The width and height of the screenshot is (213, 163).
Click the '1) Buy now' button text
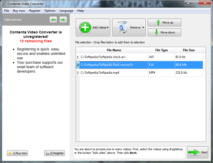20,153
